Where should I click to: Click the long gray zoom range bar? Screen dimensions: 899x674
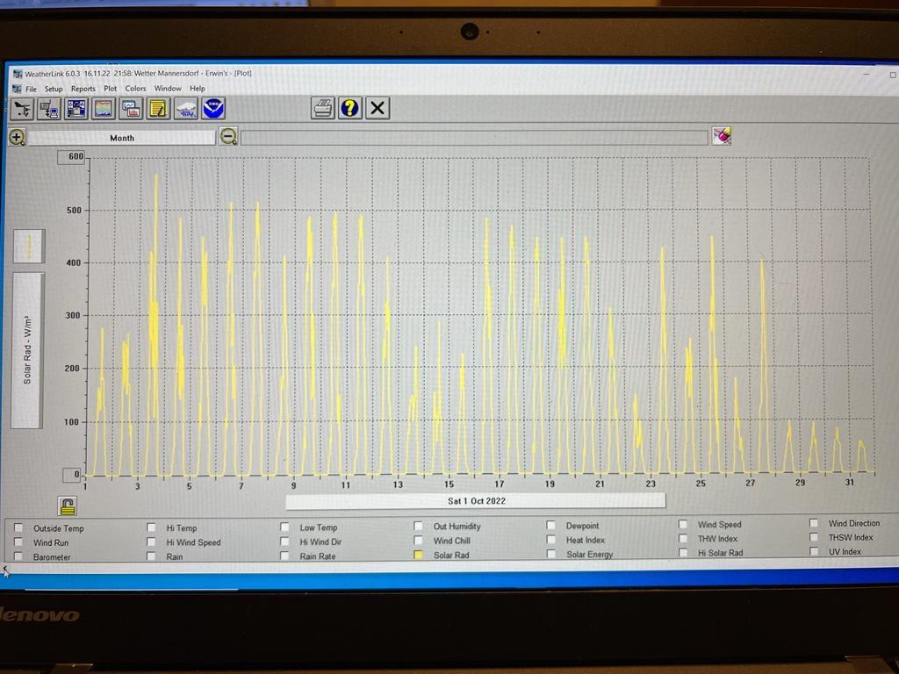pos(474,137)
